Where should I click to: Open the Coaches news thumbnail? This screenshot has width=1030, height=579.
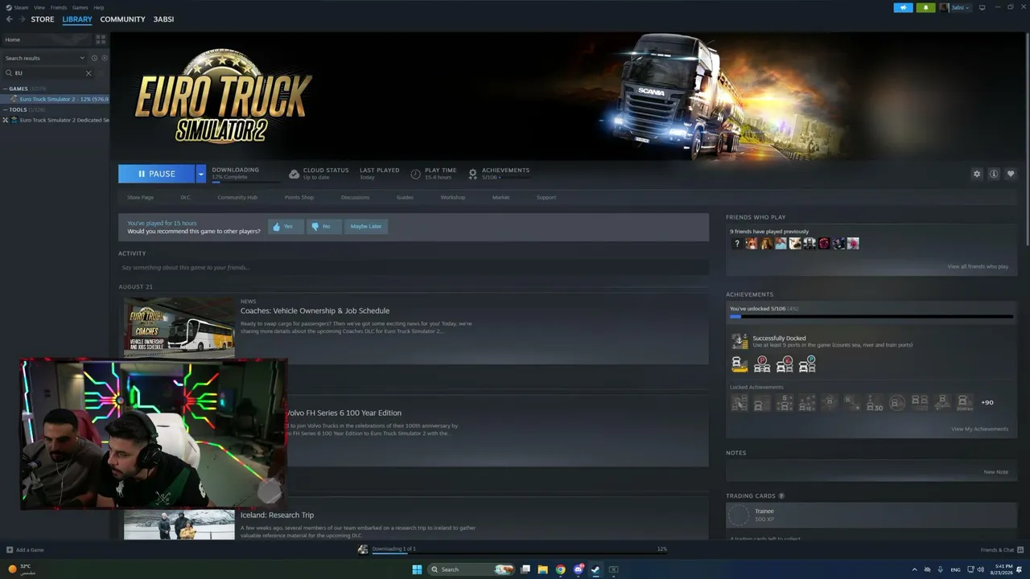tap(179, 327)
